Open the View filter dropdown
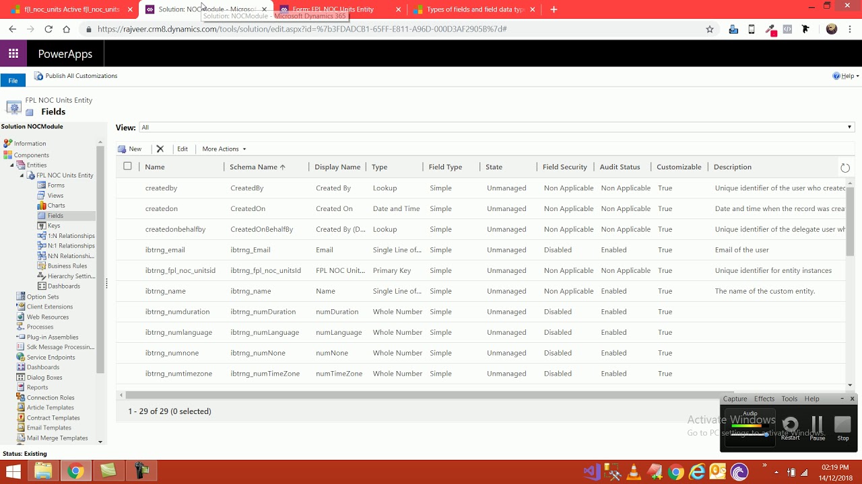 pos(496,127)
